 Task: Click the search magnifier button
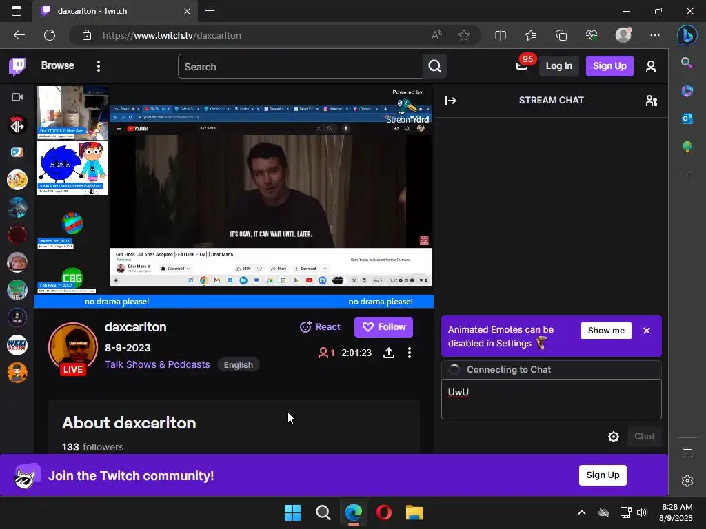pos(434,67)
